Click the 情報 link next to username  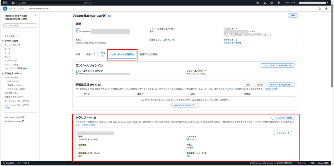click(109, 16)
